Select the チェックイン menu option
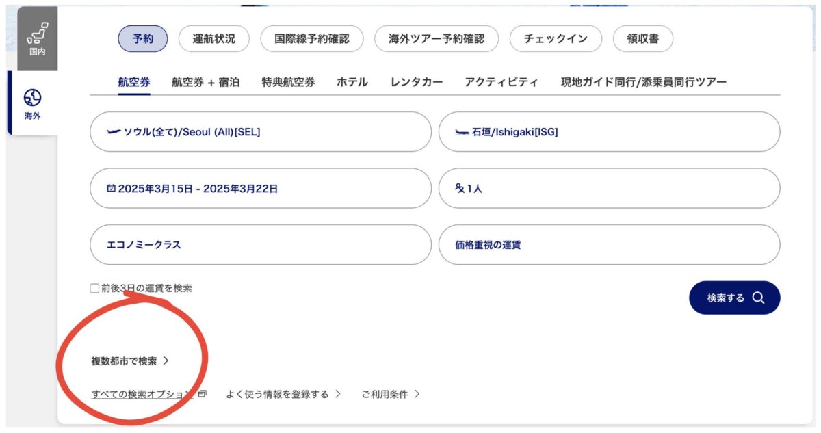 coord(556,39)
